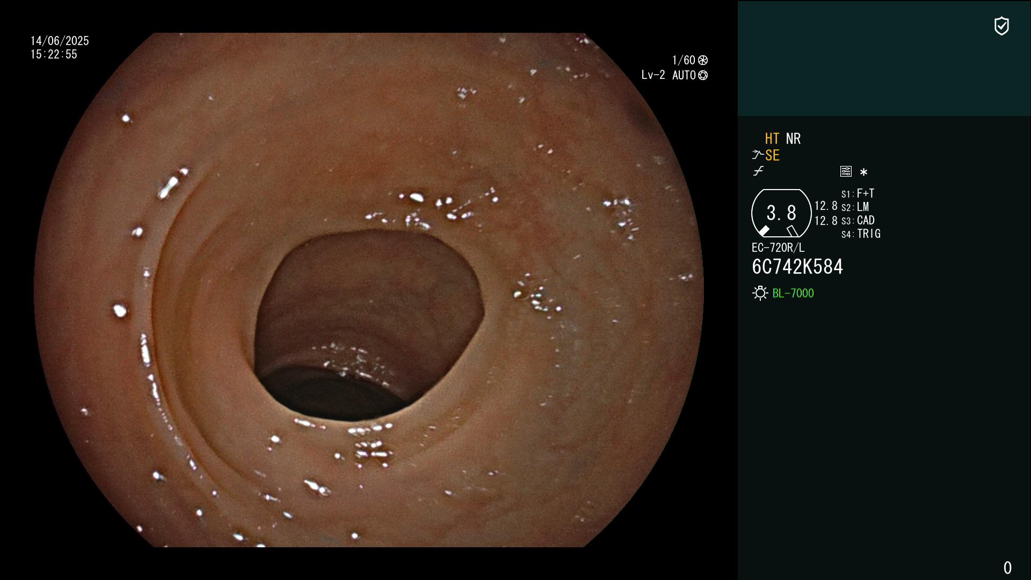Click the tone curve icon below SE
1031x580 pixels.
[758, 171]
